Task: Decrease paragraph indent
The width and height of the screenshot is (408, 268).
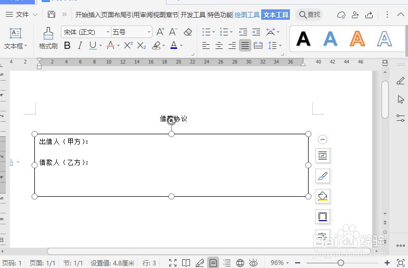Action: [243, 32]
